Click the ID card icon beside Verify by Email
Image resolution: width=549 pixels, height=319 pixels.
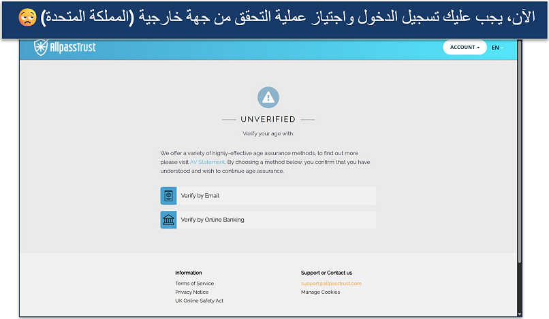pos(168,196)
